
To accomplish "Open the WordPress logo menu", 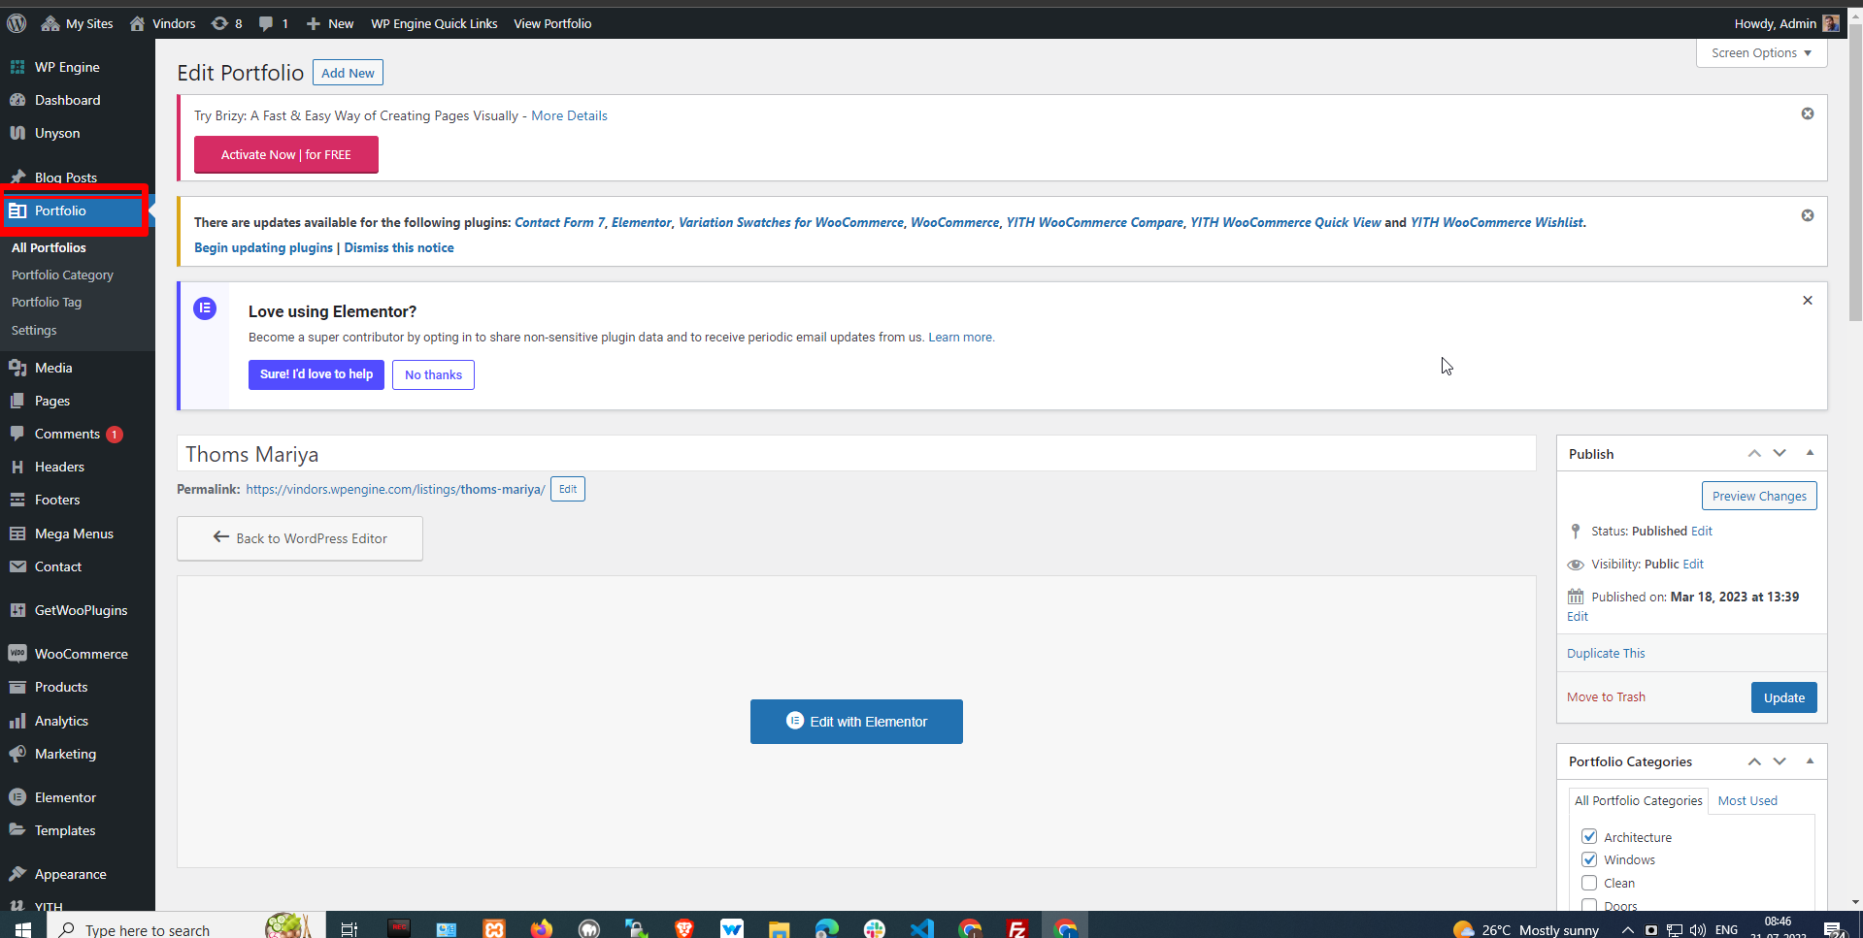I will pos(17,23).
